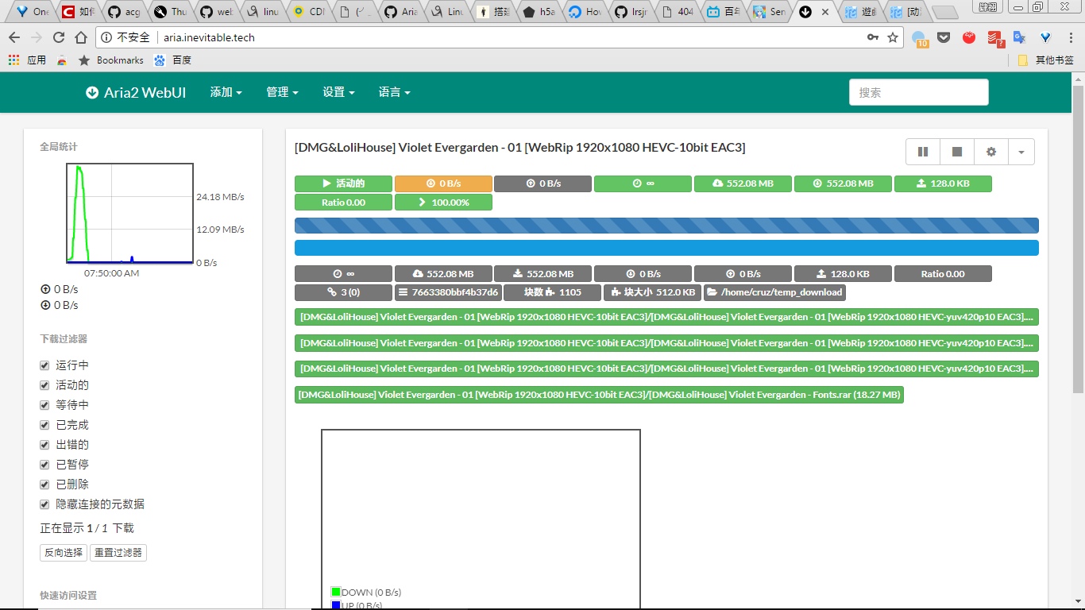Open the 管理 menu

pos(282,92)
